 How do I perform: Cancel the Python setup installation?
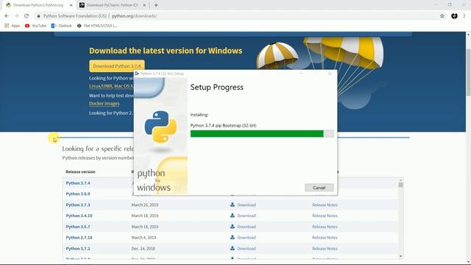coord(319,188)
